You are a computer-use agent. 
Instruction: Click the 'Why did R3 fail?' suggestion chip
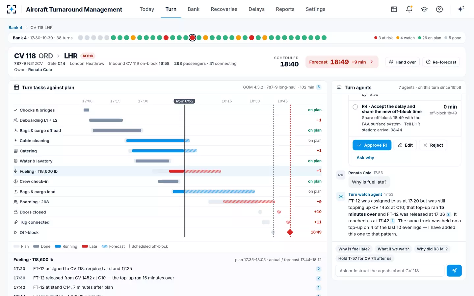click(432, 249)
